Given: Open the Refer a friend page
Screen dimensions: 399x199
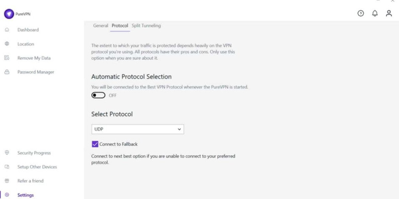Looking at the screenshot, I should click(31, 180).
